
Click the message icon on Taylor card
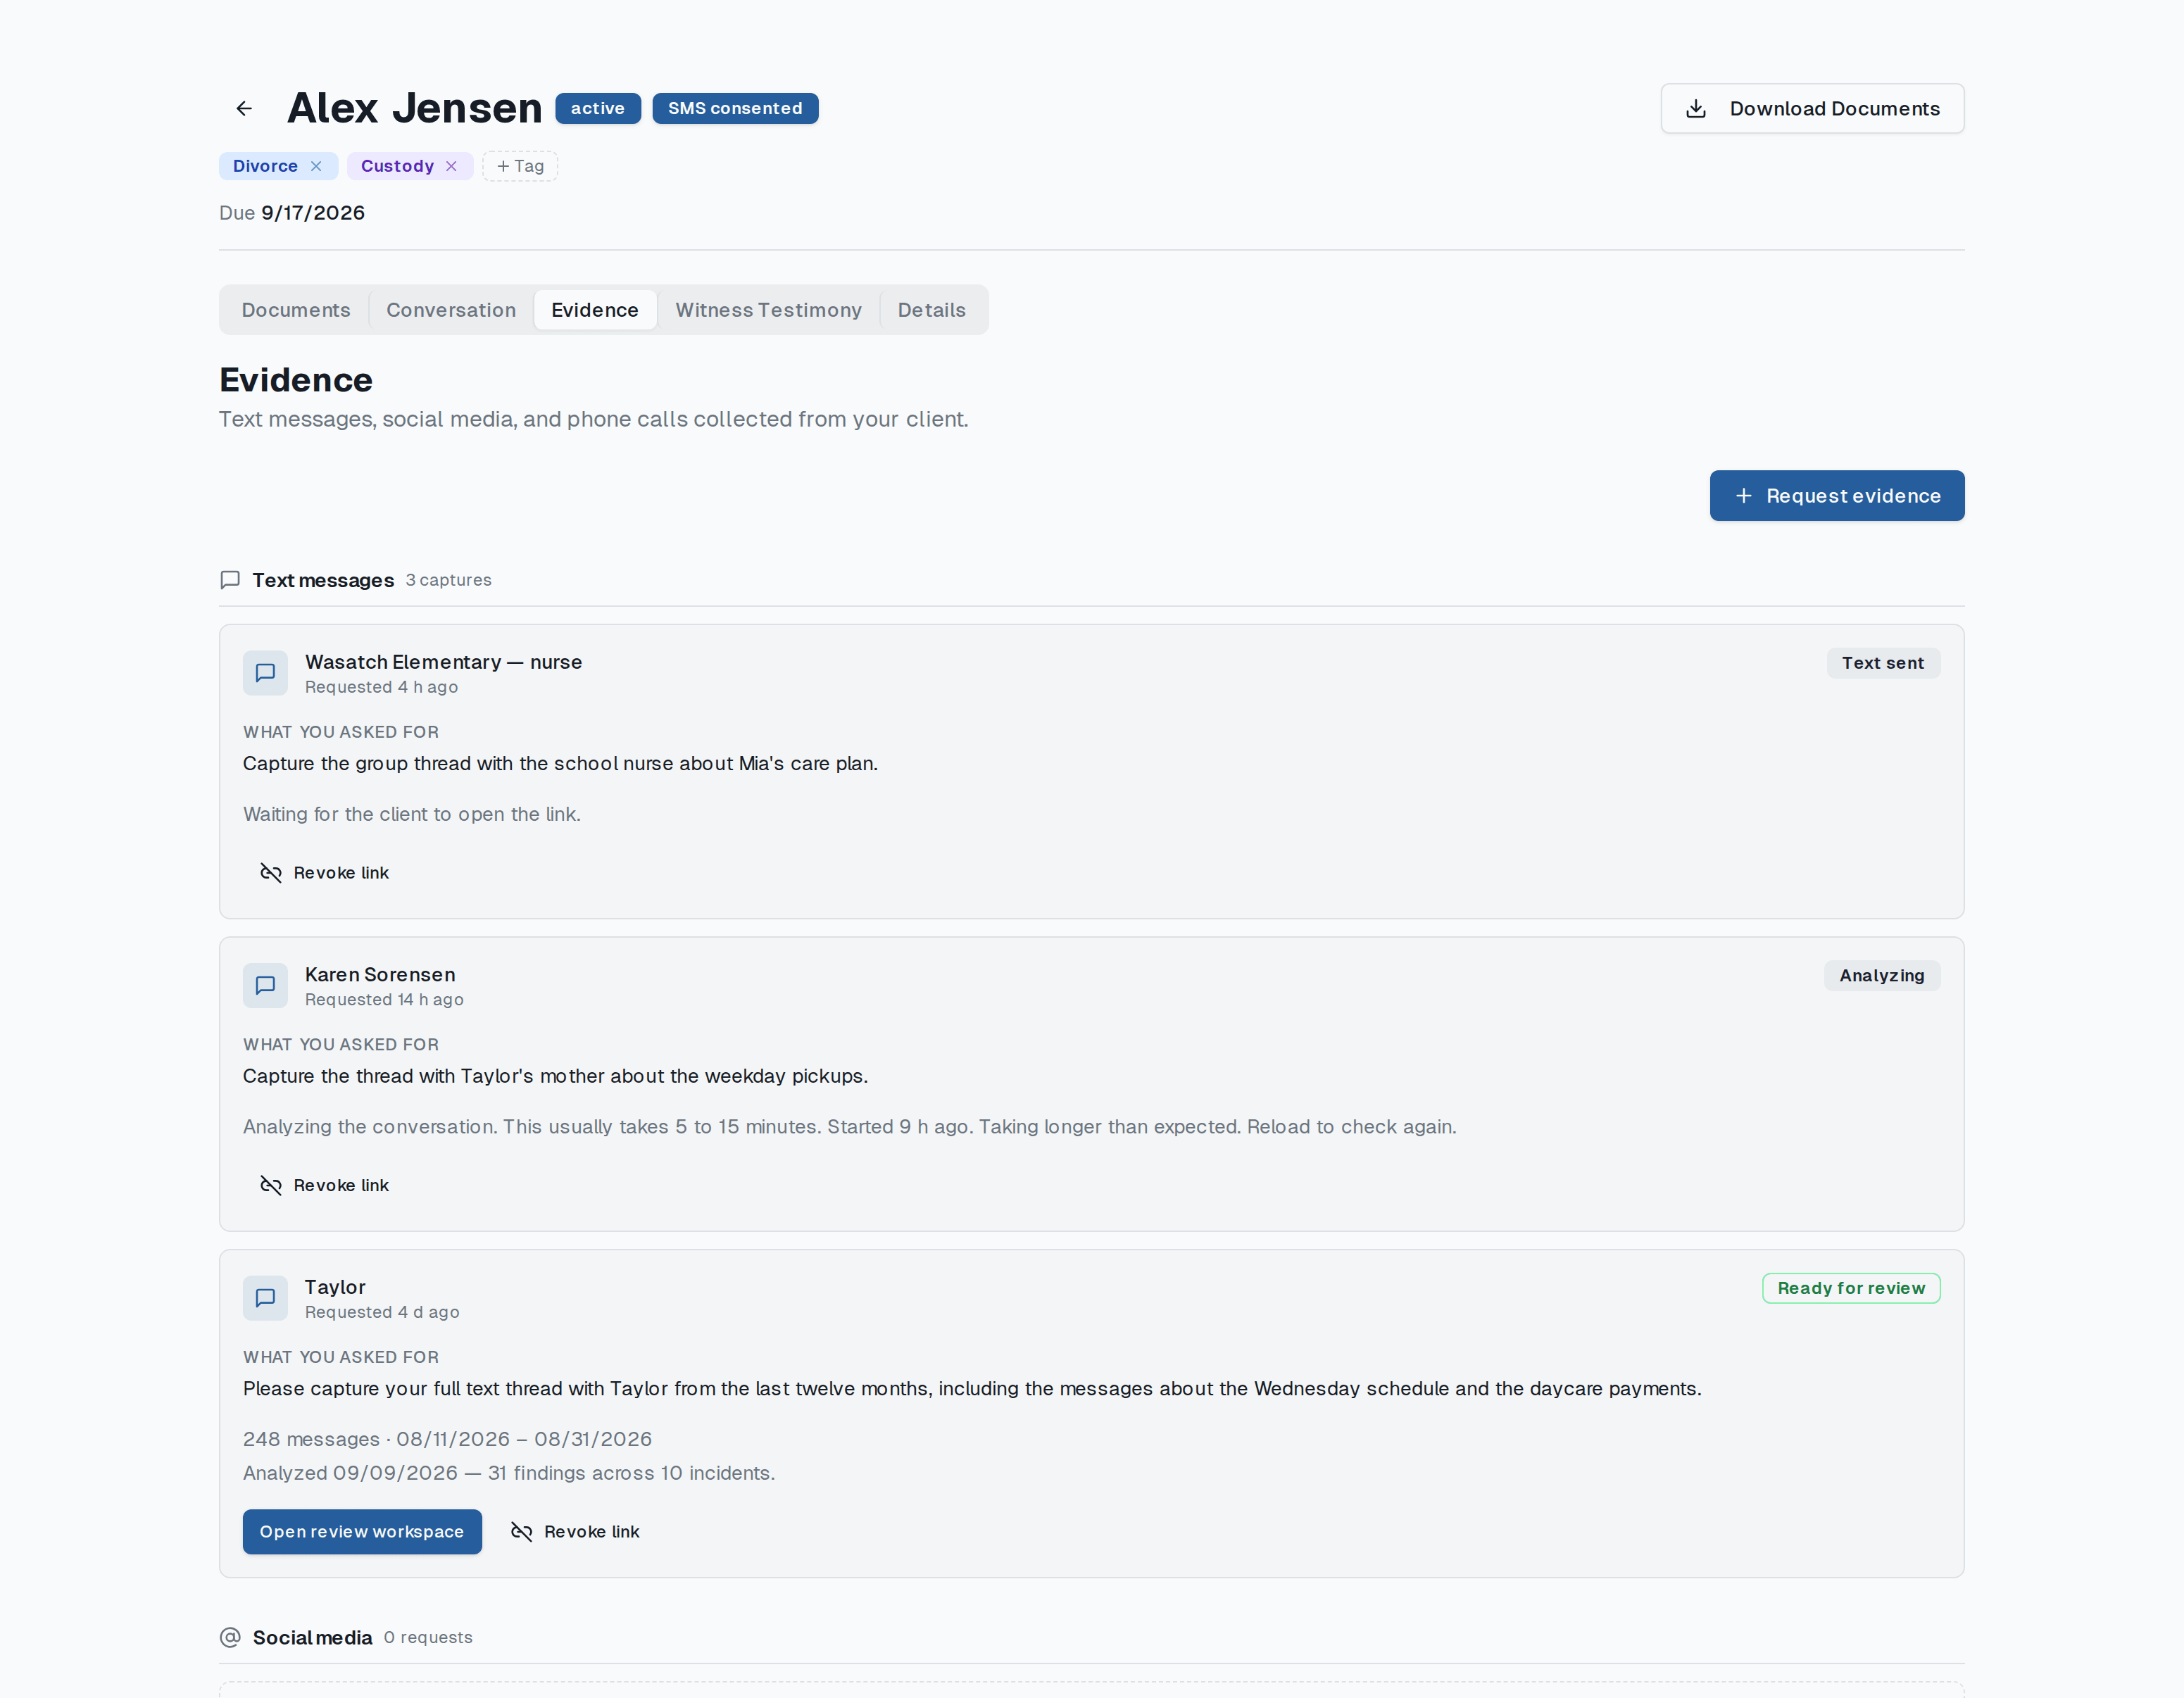pos(265,1298)
